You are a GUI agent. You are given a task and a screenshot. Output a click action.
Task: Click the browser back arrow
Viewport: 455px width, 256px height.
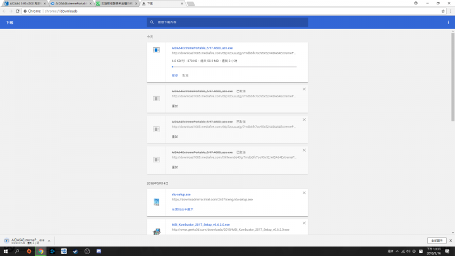pos(4,11)
